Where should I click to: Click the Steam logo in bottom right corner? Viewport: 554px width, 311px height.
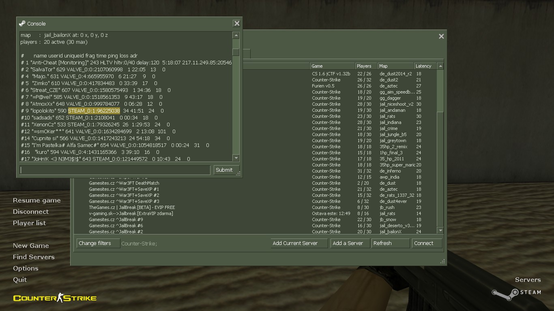(516, 294)
